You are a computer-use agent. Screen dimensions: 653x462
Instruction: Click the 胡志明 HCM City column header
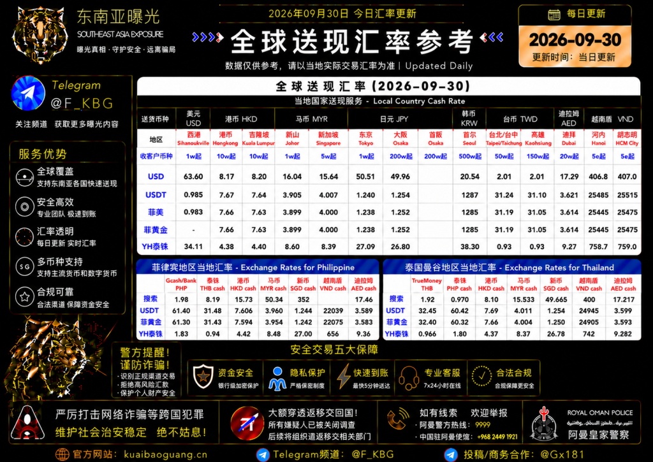[627, 139]
